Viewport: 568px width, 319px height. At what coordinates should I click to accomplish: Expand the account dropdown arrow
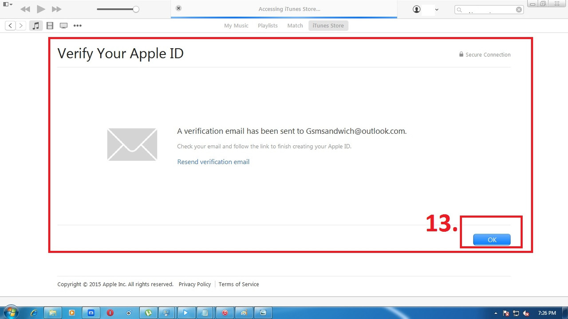[437, 10]
